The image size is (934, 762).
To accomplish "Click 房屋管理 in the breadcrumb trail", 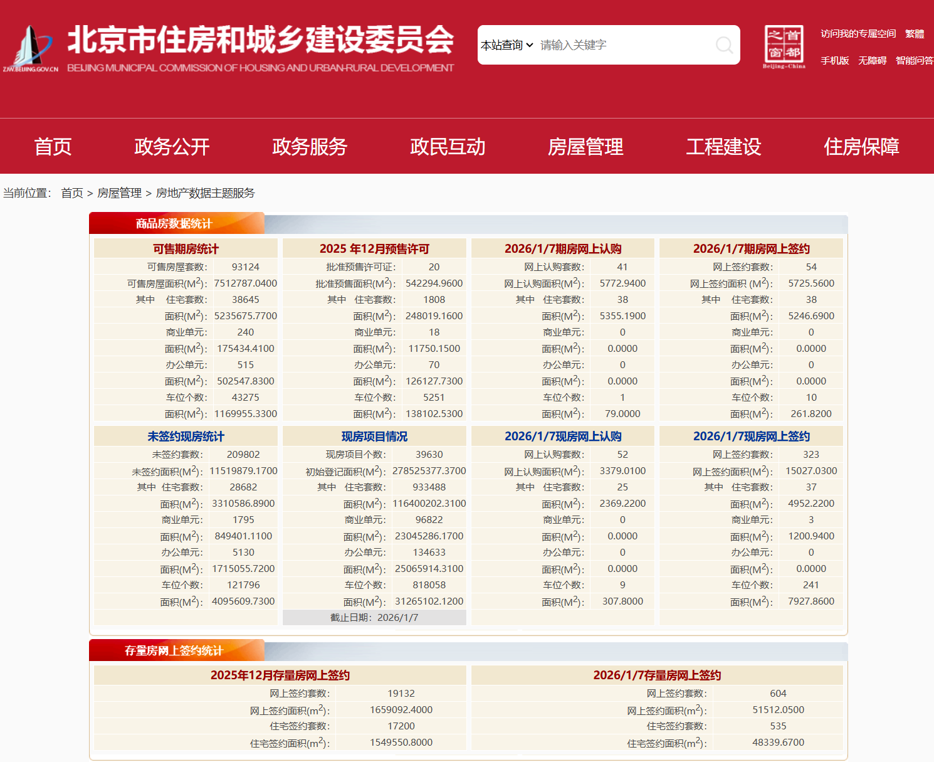I will pos(119,193).
